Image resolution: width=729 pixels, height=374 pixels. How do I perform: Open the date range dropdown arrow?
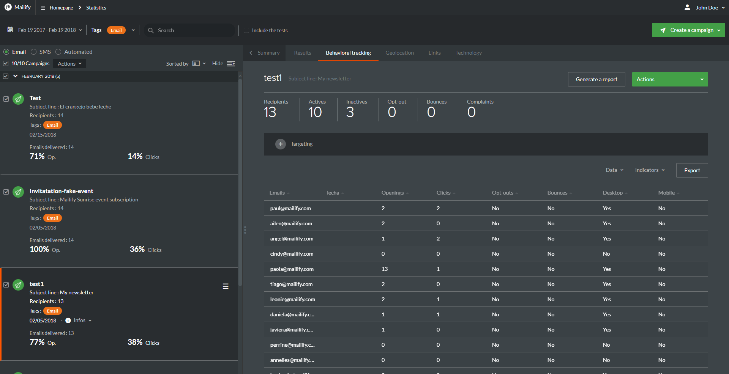coord(80,30)
